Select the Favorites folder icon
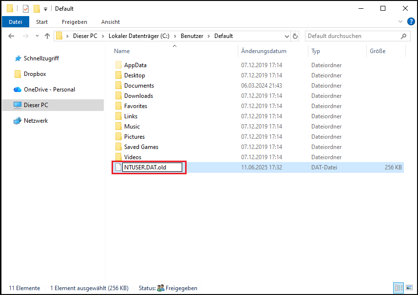 [119, 106]
